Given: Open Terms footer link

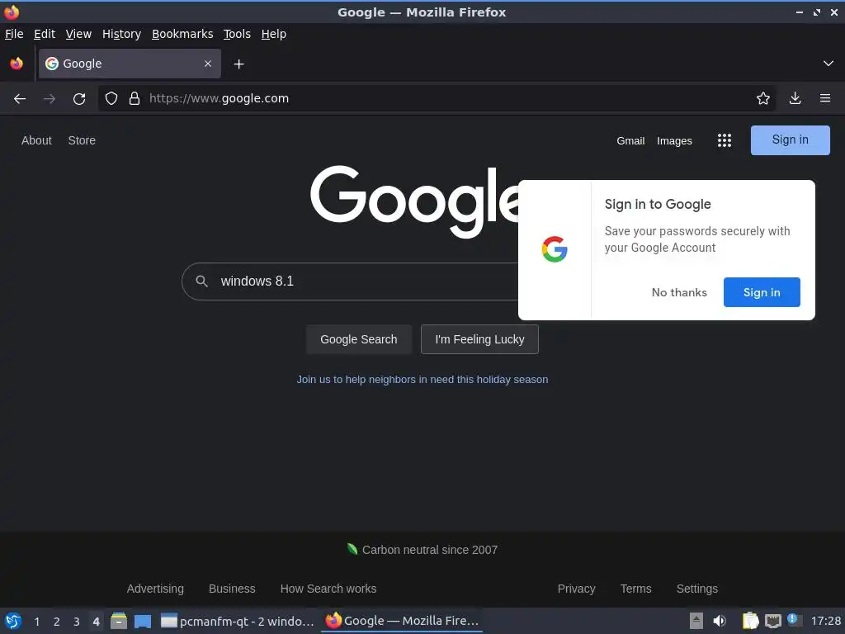Looking at the screenshot, I should click(636, 589).
